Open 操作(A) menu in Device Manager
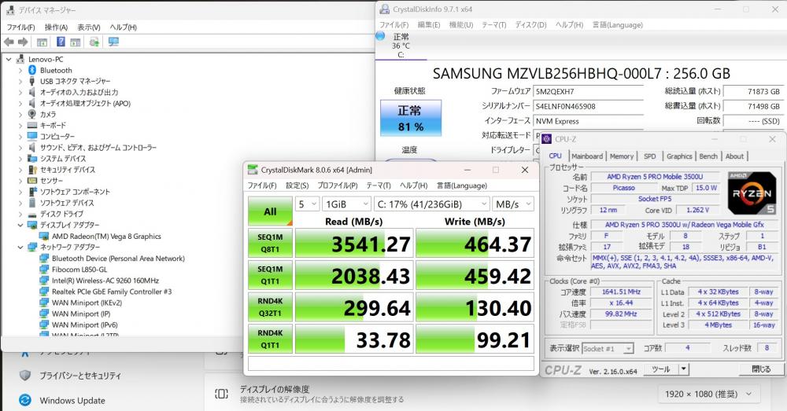This screenshot has height=411, width=787. point(56,27)
